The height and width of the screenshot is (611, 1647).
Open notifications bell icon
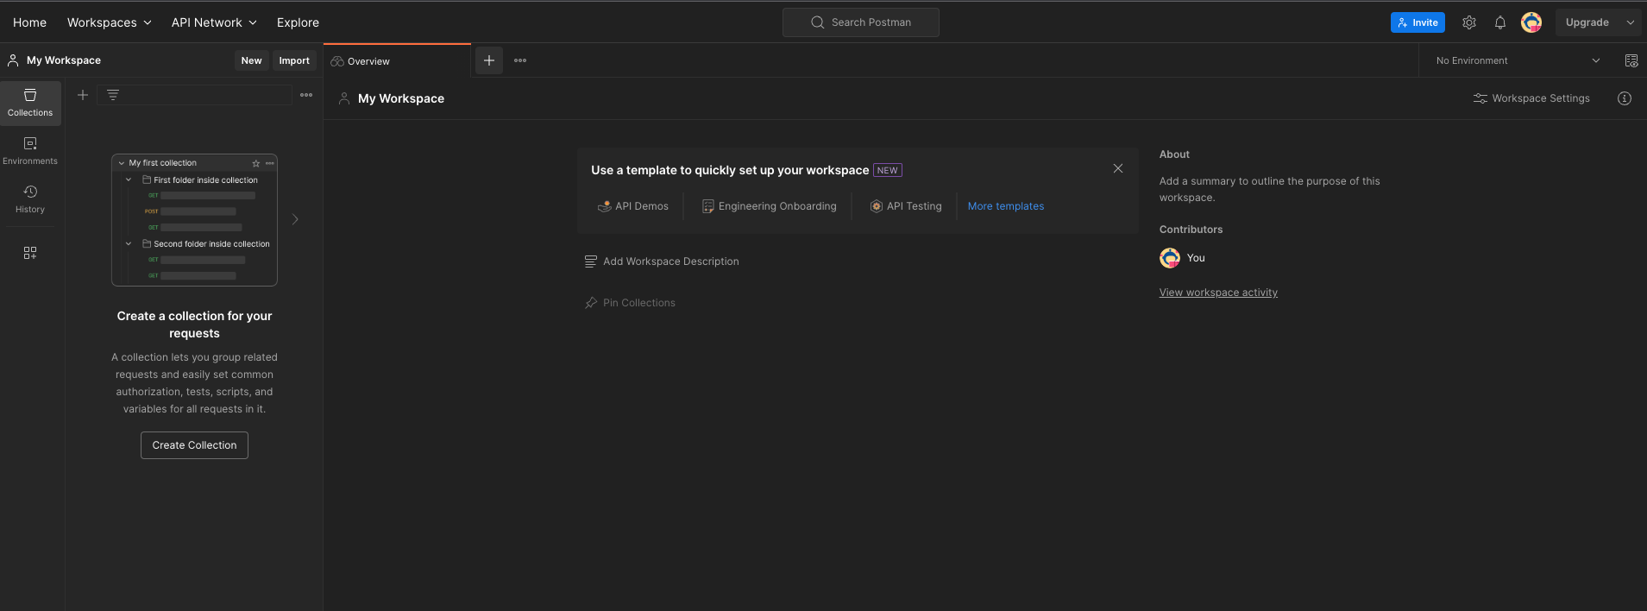pyautogui.click(x=1500, y=22)
